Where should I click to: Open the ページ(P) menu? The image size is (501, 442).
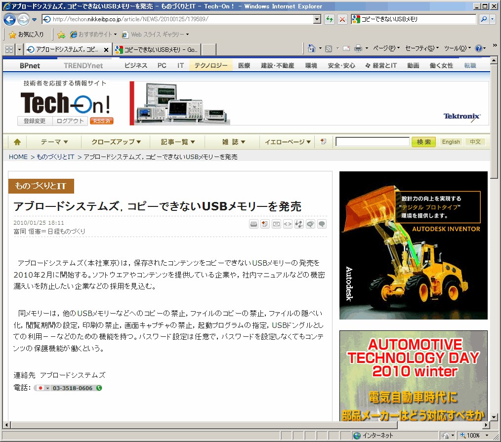[x=386, y=48]
